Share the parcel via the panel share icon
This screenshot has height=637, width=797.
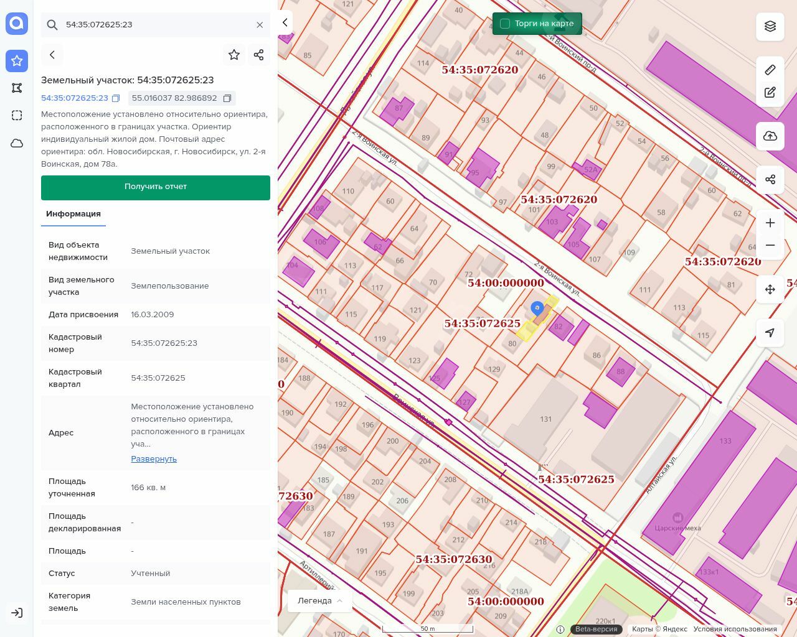point(259,55)
